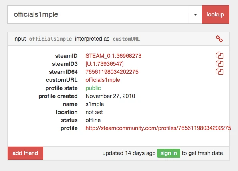238x171 pixels.
Task: Click the profile state label
Action: 61,88
